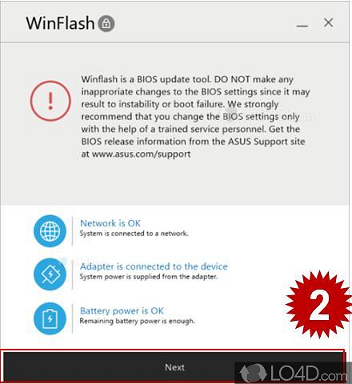Click the www.asus.com/support address text
The image size is (352, 384).
[x=141, y=154]
